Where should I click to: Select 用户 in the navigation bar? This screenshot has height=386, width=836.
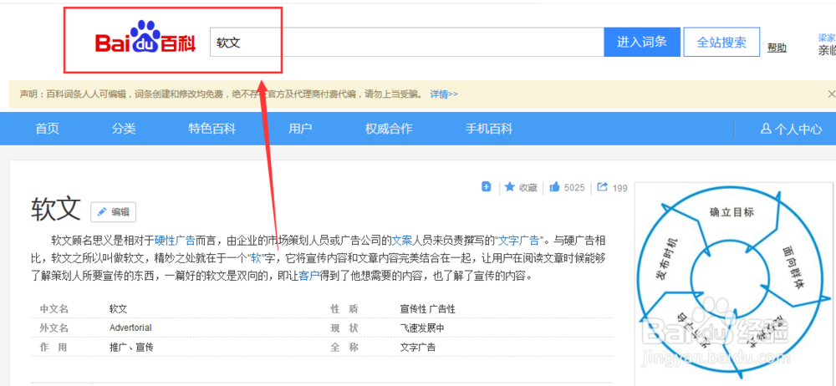(x=300, y=129)
